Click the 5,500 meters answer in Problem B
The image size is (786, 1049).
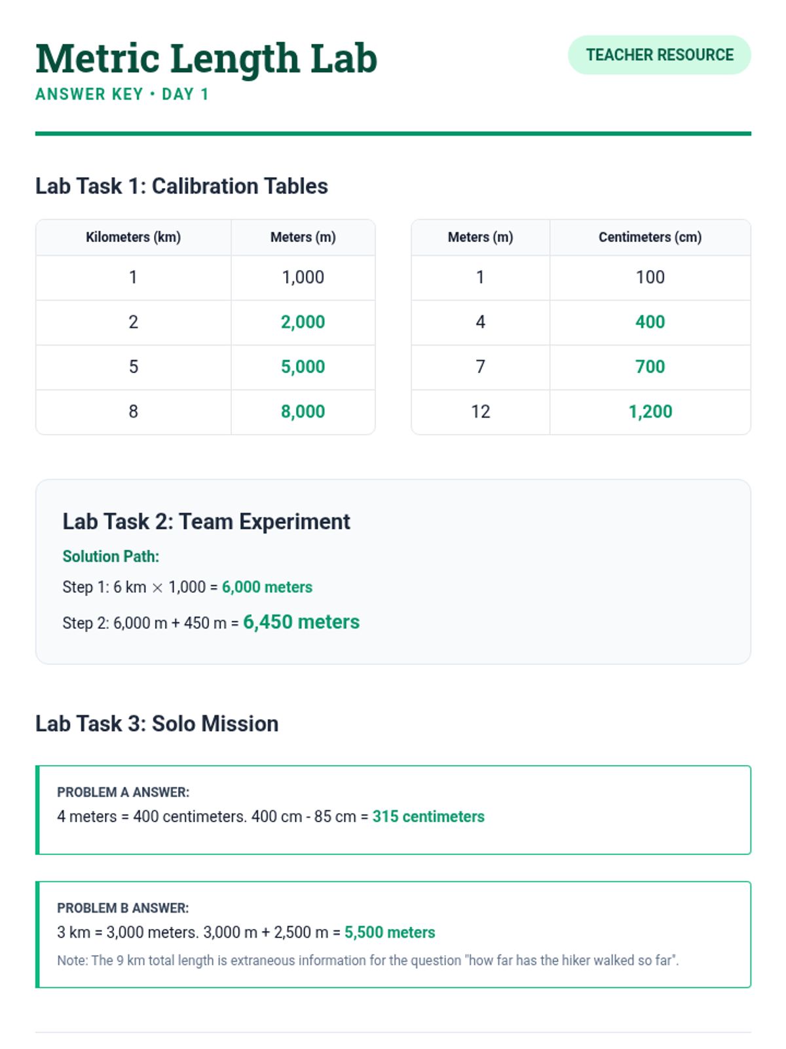click(x=390, y=933)
